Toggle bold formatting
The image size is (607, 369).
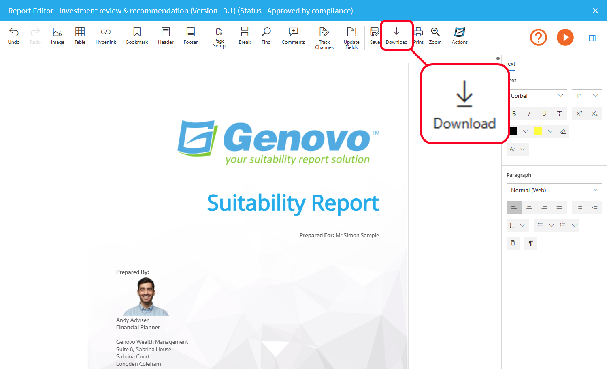pyautogui.click(x=514, y=114)
